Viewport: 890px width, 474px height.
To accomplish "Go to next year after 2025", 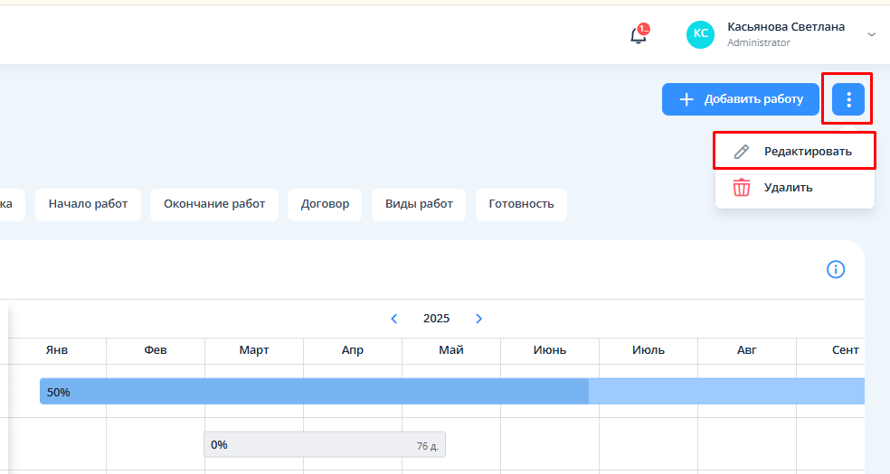I will point(479,319).
